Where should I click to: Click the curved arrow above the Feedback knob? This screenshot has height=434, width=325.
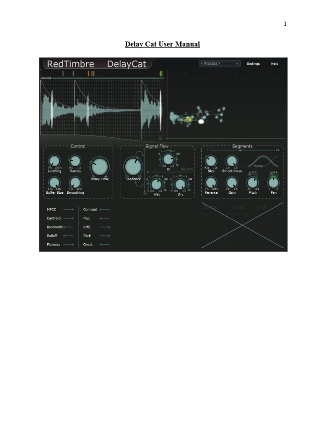point(139,154)
